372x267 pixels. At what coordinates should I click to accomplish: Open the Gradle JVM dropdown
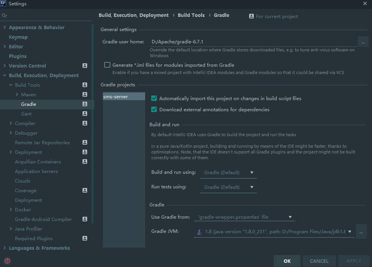click(x=274, y=232)
